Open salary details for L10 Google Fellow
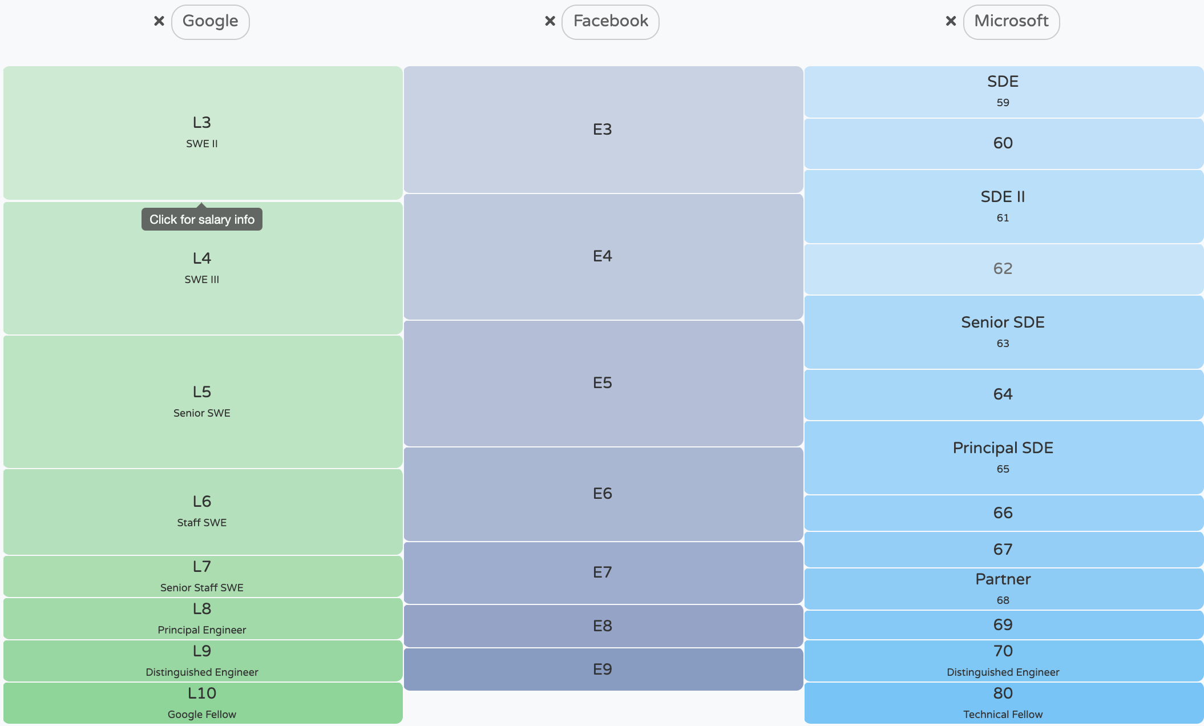This screenshot has width=1204, height=726. point(201,702)
